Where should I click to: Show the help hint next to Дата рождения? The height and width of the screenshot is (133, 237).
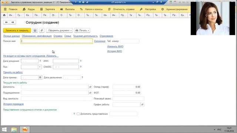point(40,61)
